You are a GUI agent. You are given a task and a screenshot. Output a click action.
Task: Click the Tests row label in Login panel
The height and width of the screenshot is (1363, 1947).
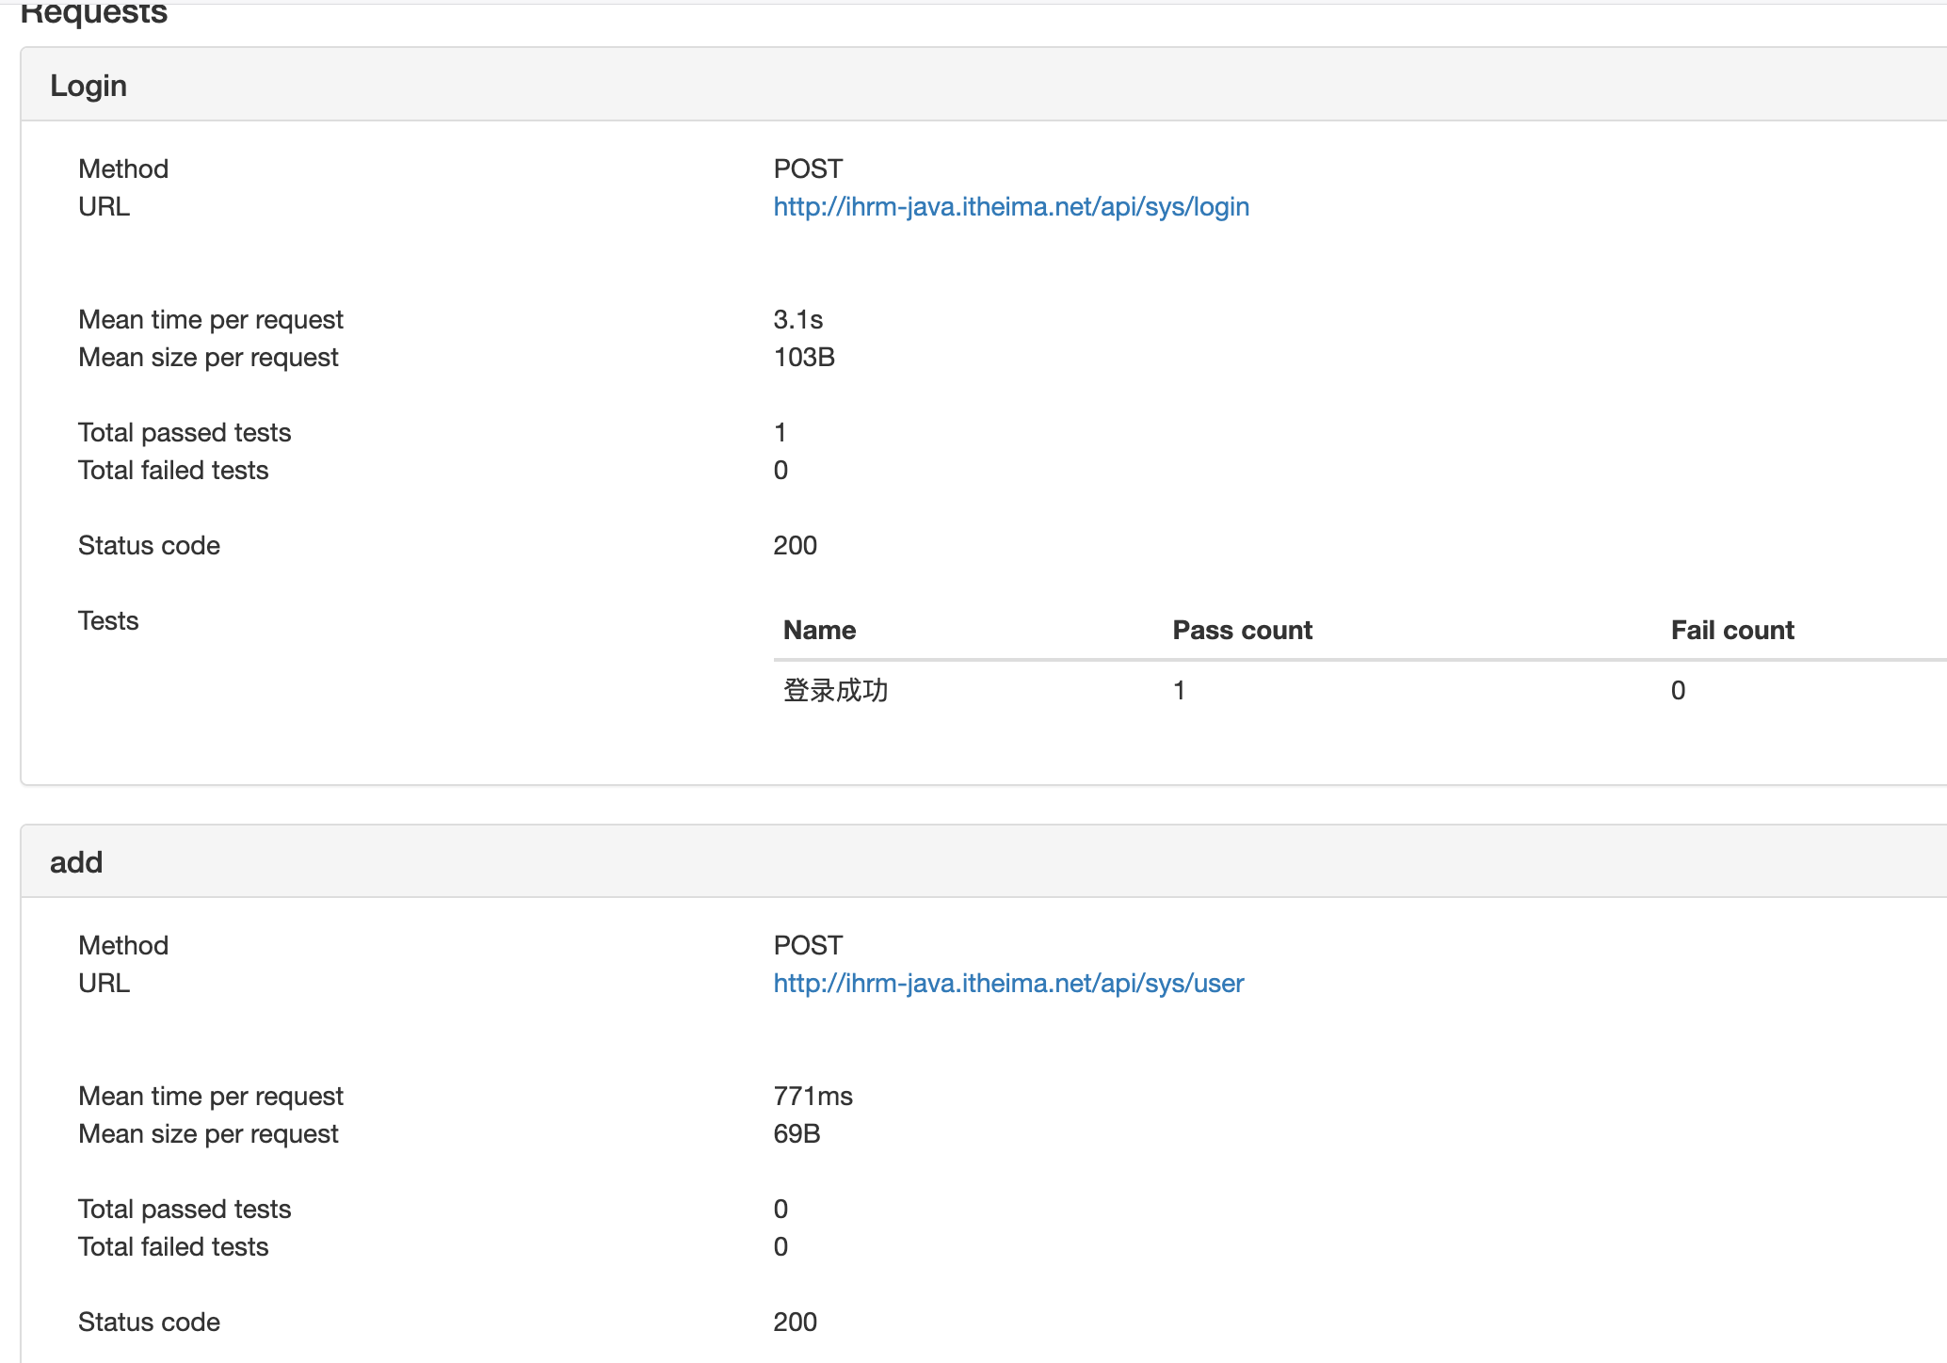click(108, 620)
